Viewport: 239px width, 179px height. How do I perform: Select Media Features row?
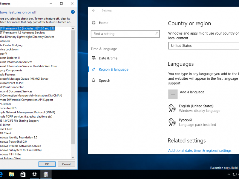pos(8,75)
